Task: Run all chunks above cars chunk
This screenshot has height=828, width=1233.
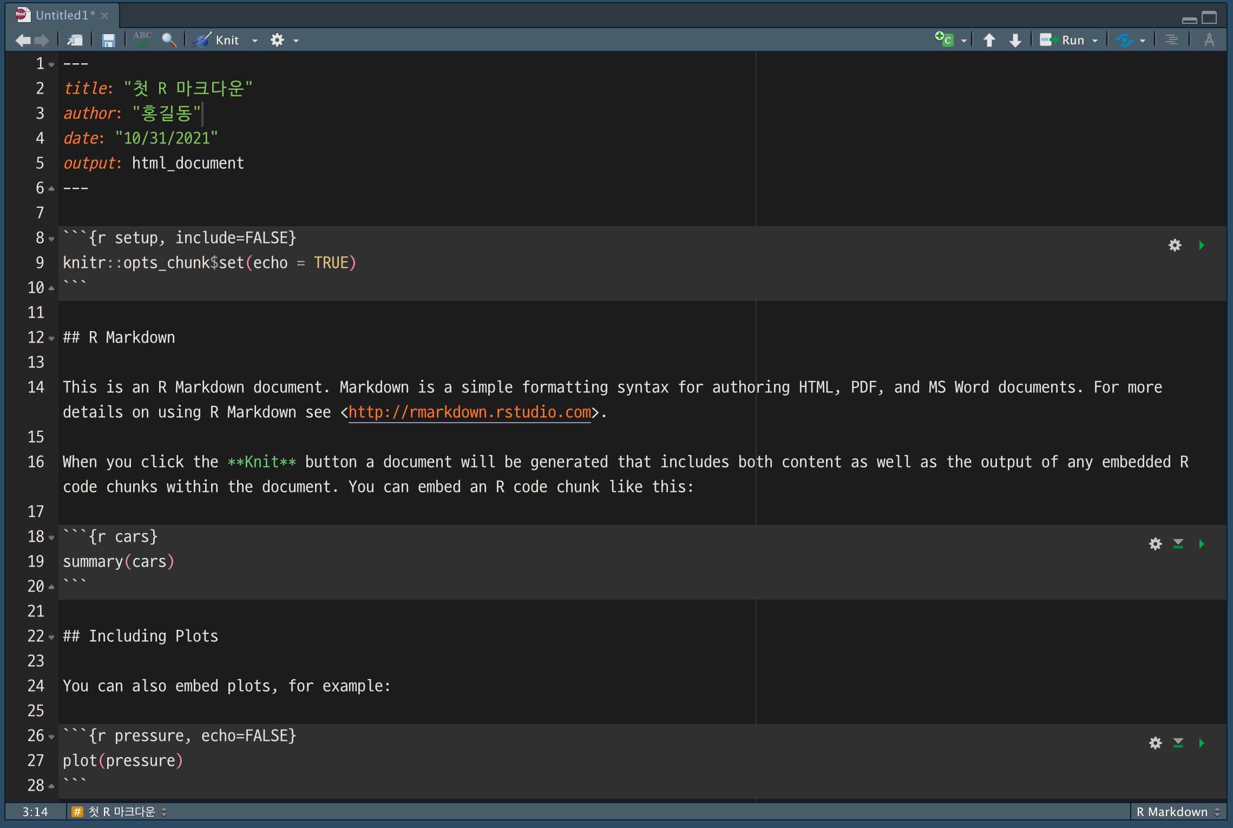Action: [1178, 544]
